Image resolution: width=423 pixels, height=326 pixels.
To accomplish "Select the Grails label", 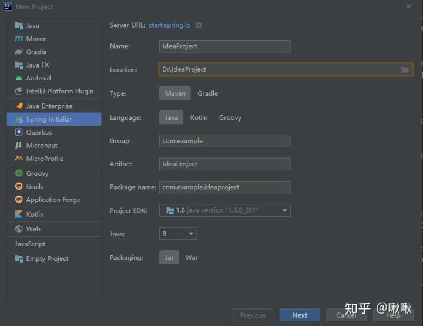I will click(35, 186).
